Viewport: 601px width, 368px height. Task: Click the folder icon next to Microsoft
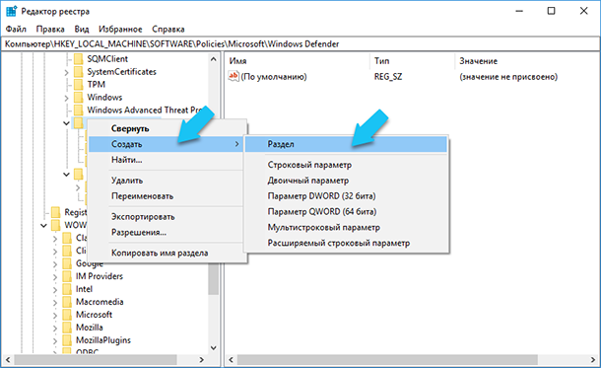tap(67, 315)
